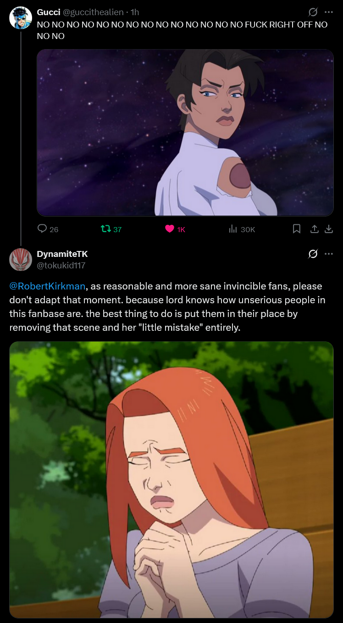Open the Grok icon on Gucci's post
The height and width of the screenshot is (623, 343).
[x=313, y=12]
